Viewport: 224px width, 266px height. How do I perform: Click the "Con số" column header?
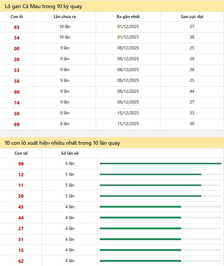pyautogui.click(x=21, y=153)
